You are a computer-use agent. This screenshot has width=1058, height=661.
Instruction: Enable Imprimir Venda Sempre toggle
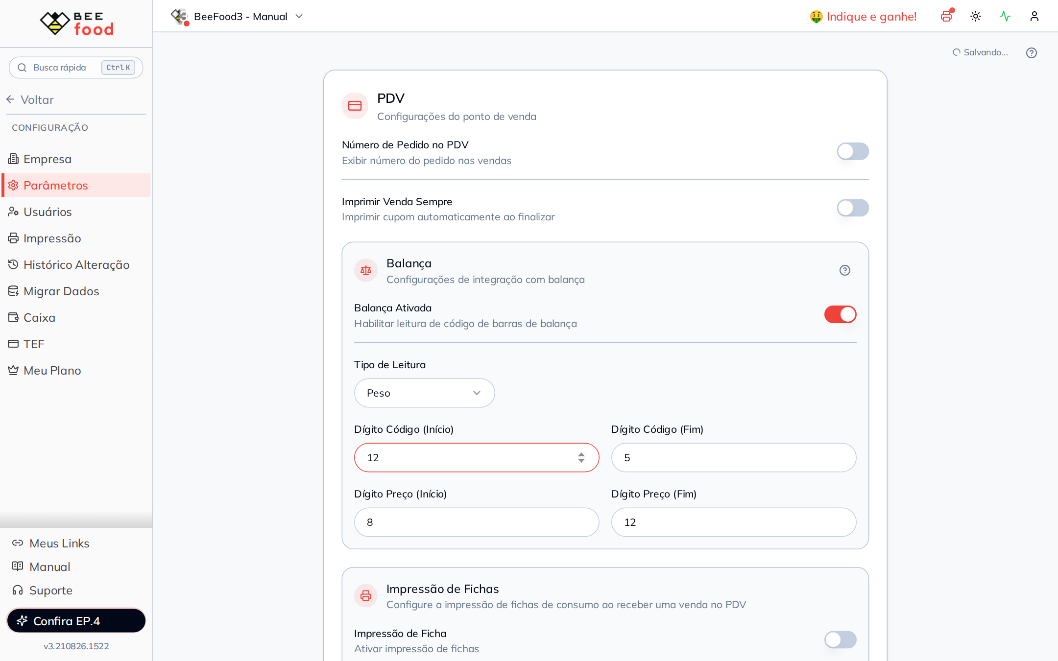click(853, 208)
